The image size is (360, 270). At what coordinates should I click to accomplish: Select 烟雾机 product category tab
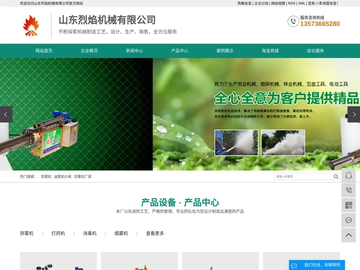121,233
